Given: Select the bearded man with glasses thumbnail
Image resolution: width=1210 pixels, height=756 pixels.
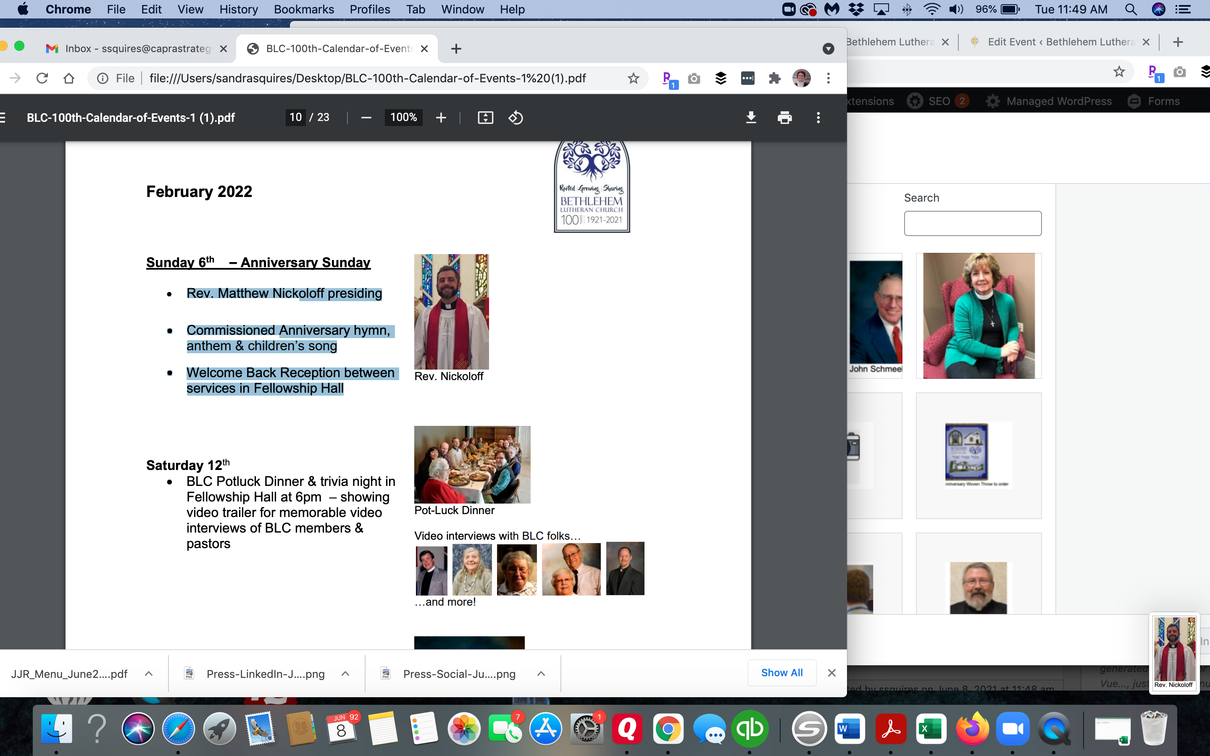Looking at the screenshot, I should (979, 574).
